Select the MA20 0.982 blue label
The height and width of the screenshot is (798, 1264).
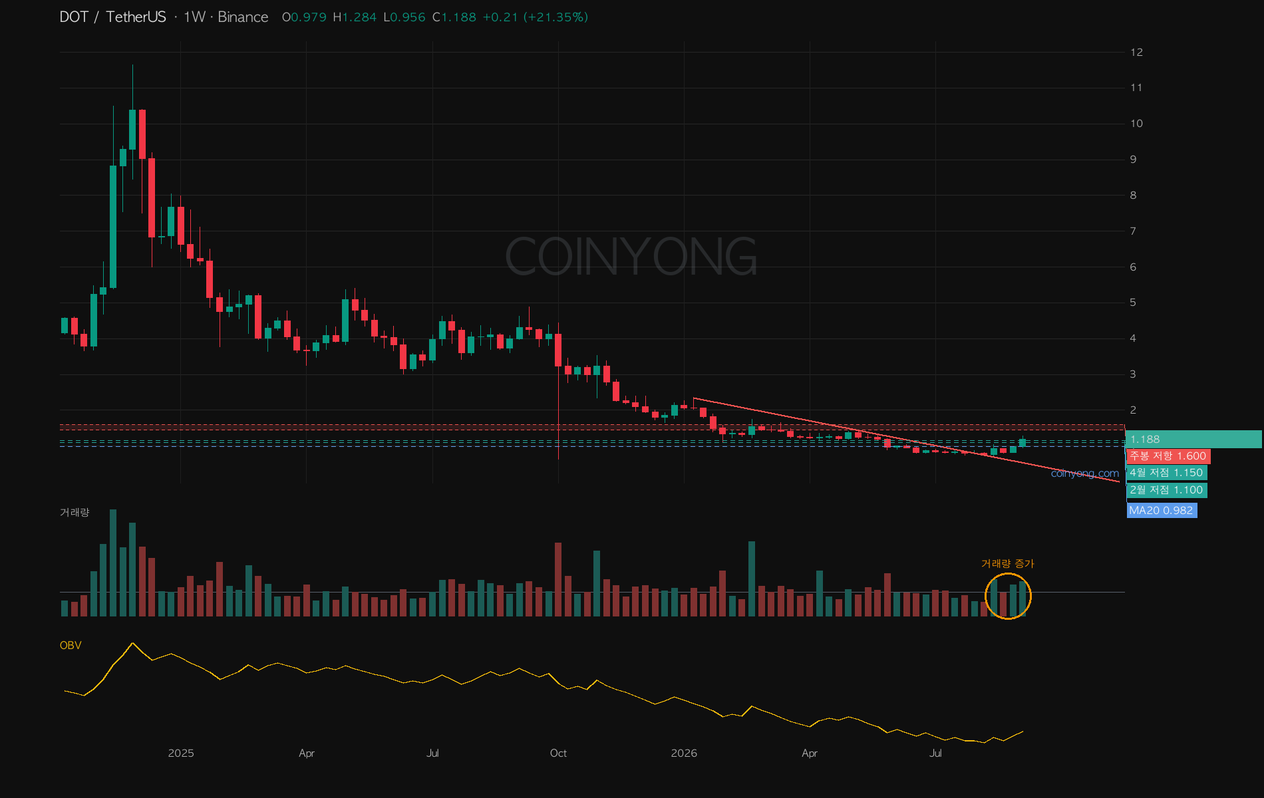click(1162, 510)
